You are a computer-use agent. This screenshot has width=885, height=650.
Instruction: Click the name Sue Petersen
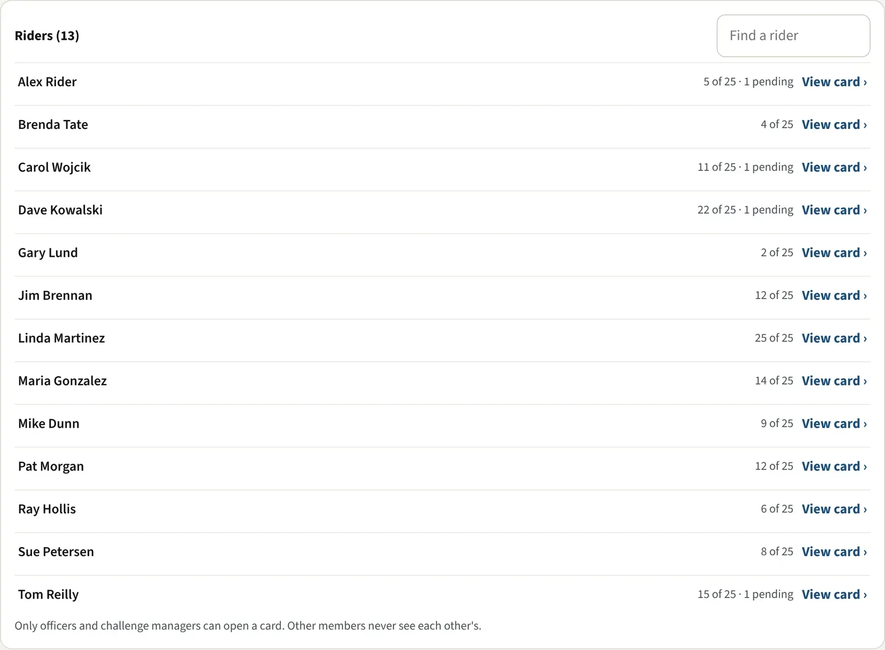coord(56,552)
